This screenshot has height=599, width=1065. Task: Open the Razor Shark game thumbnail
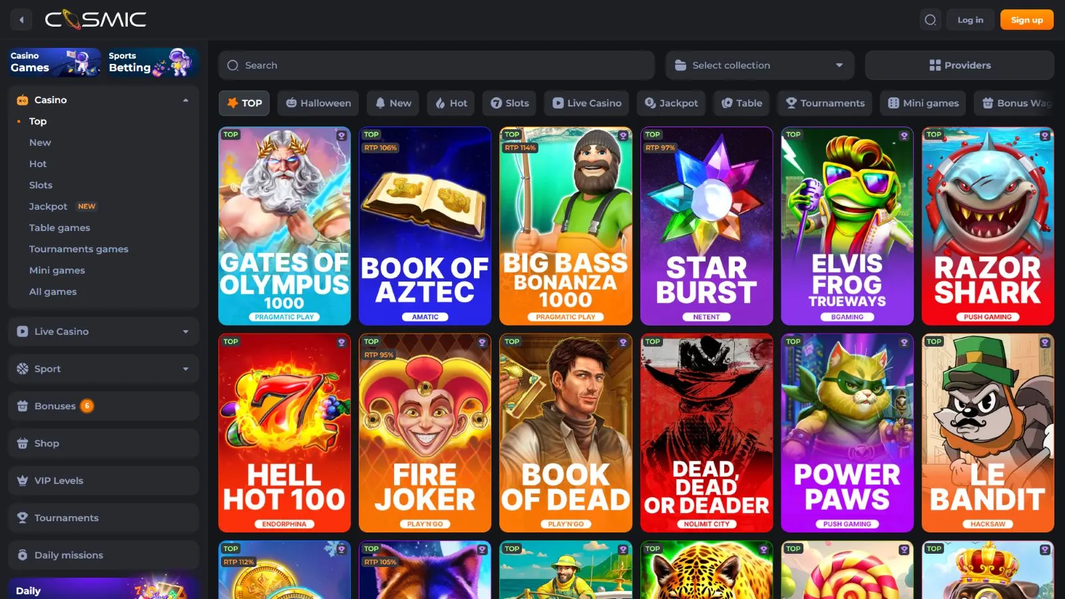tap(987, 226)
